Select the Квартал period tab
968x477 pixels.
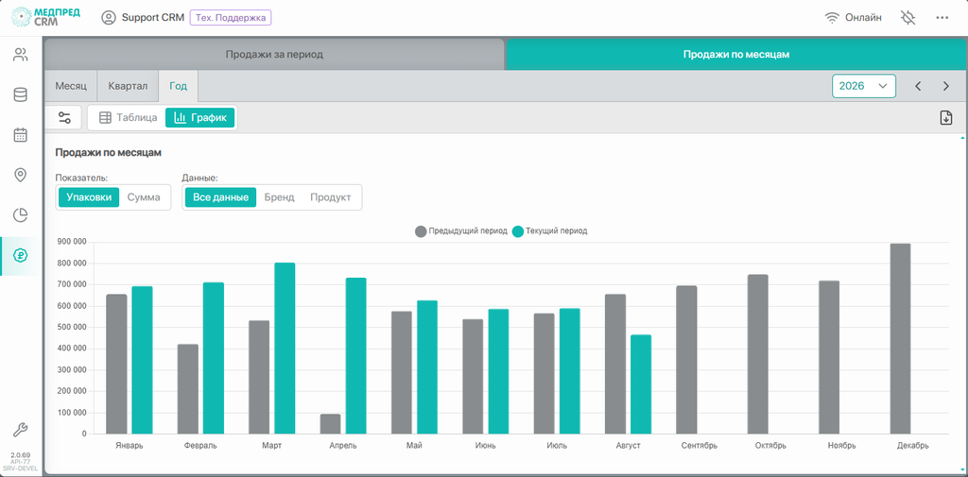[128, 86]
